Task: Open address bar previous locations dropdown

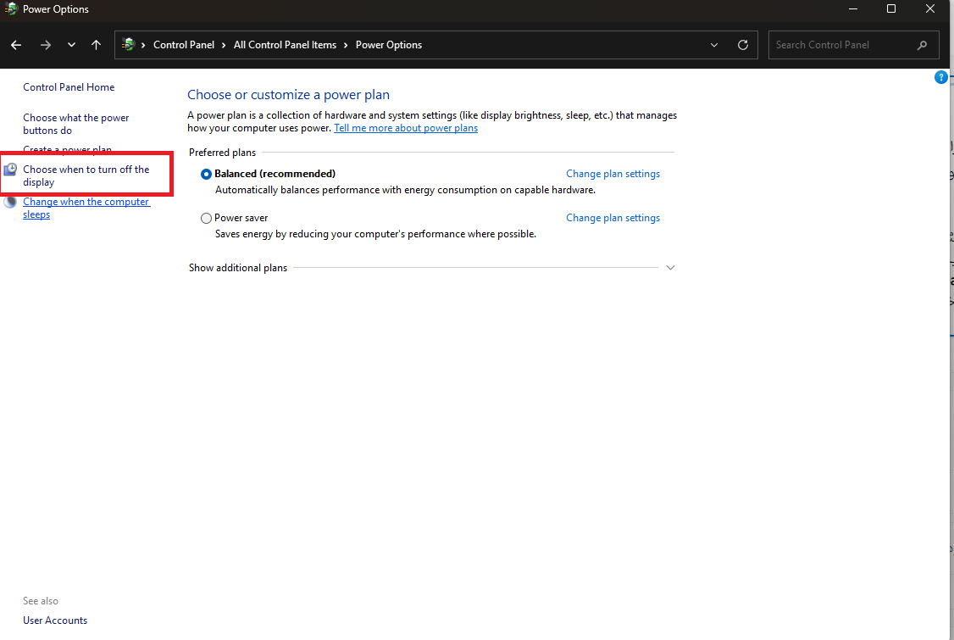Action: click(x=714, y=45)
